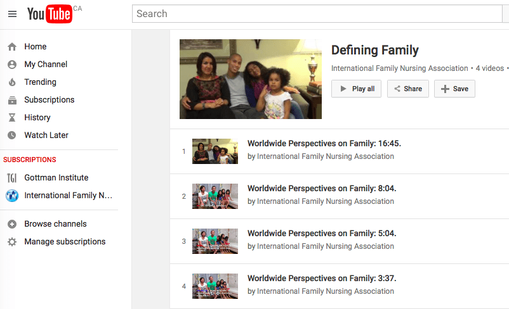Viewport: 509px width, 309px height.
Task: Open video thumbnail for playlist item 2
Action: pyautogui.click(x=215, y=196)
